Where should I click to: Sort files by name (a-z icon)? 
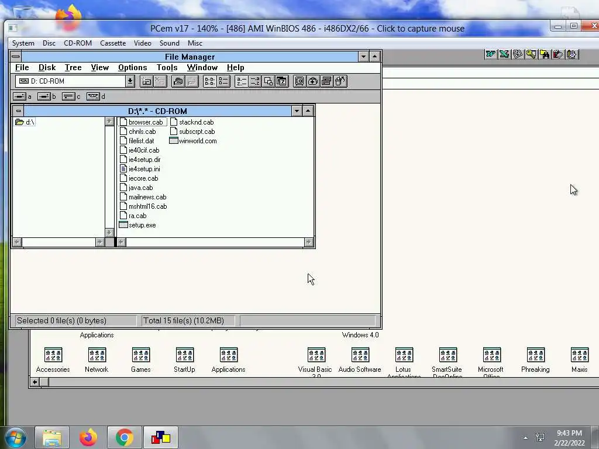[241, 81]
